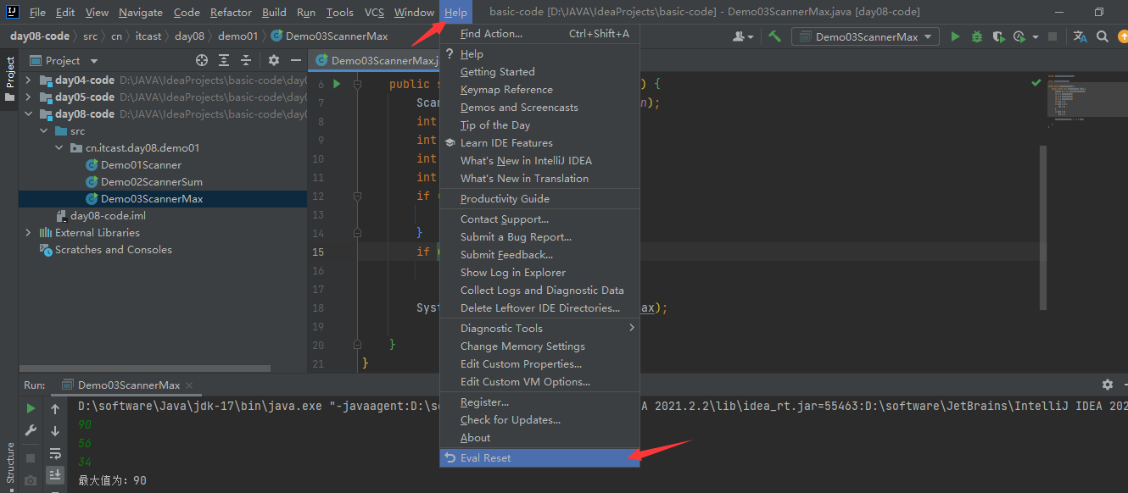The image size is (1128, 493).
Task: Click the locate-file crosshair icon in Project panel
Action: [202, 60]
